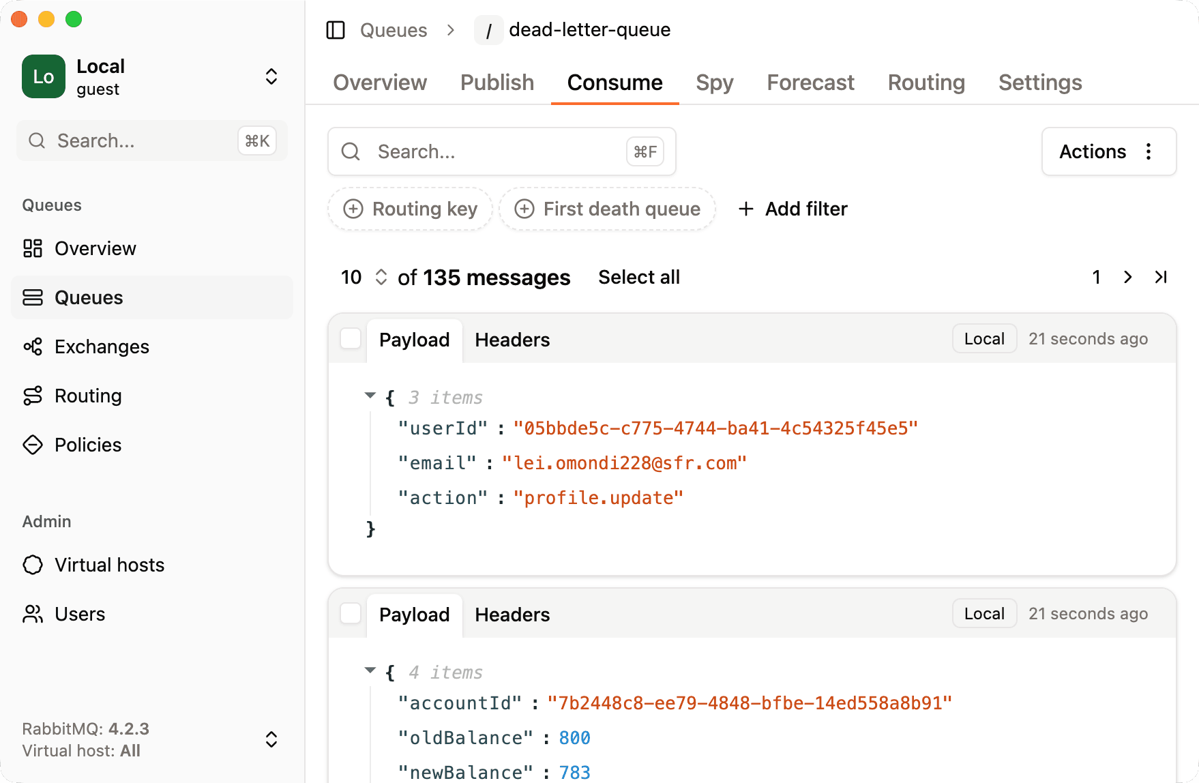Open the Queues overview from the sidebar
1199x783 pixels.
click(x=95, y=248)
